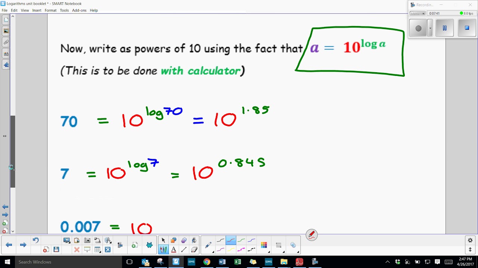The height and width of the screenshot is (268, 478).
Task: Open the insert table dropdown
Action: point(97,249)
